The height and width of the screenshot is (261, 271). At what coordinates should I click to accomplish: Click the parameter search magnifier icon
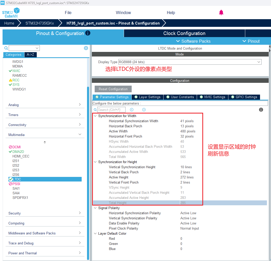(95, 110)
